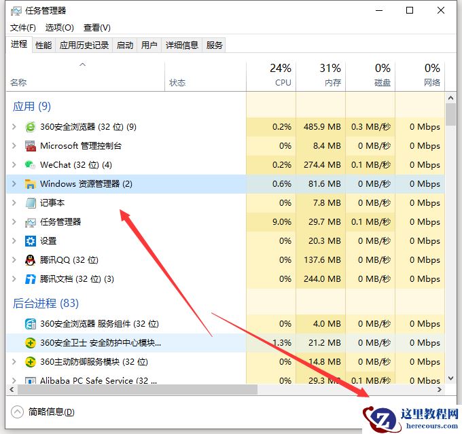Click 简略信息(D) to collapse details
462x434 pixels.
click(x=43, y=412)
